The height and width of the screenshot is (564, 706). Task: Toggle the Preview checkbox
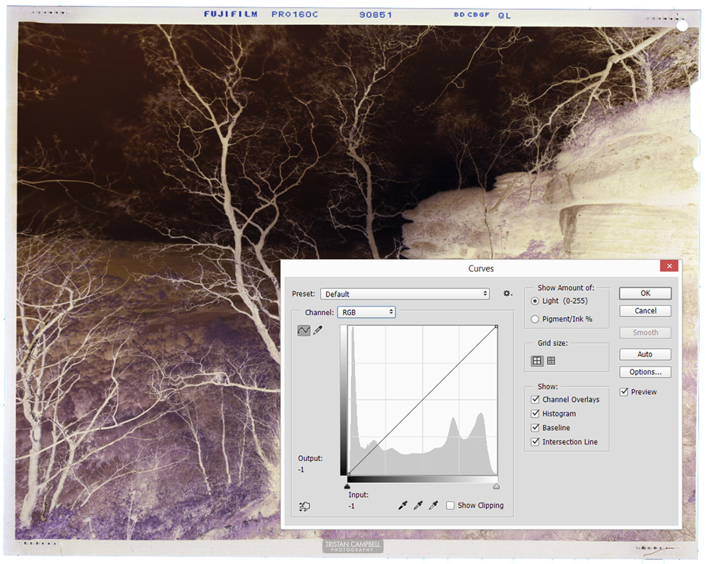pos(624,392)
